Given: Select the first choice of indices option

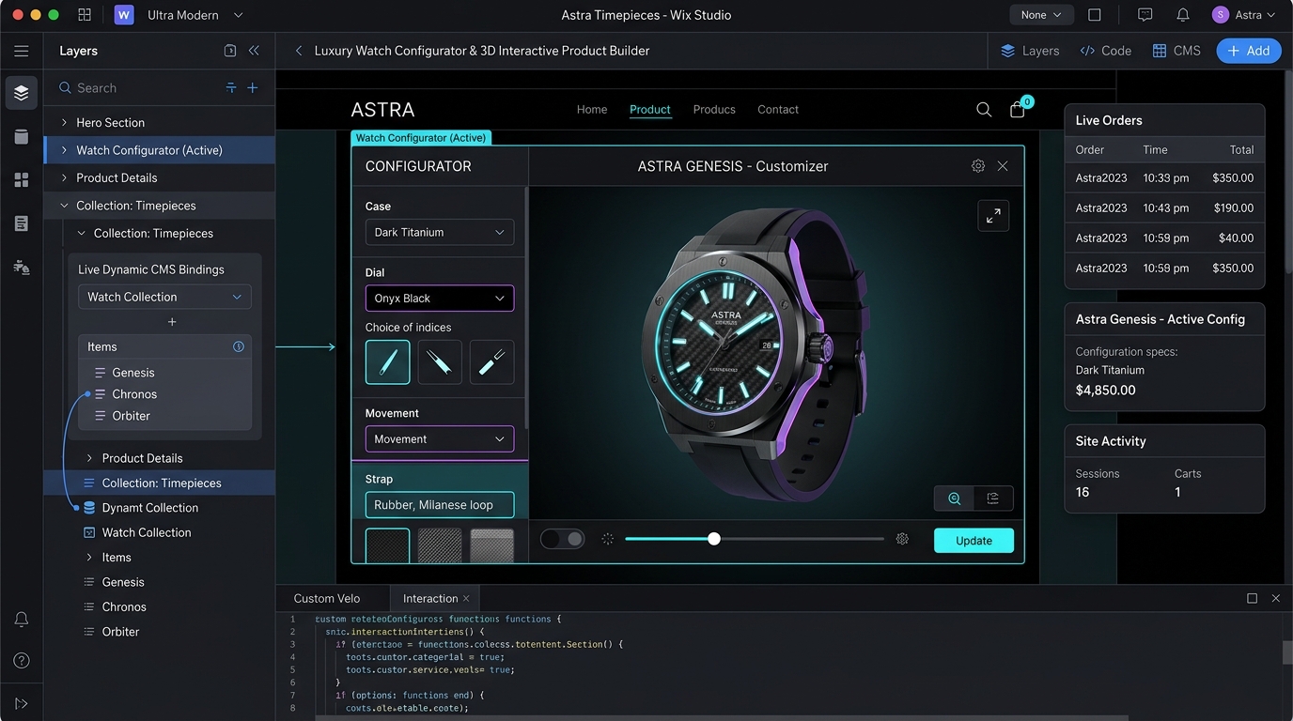Looking at the screenshot, I should 388,361.
